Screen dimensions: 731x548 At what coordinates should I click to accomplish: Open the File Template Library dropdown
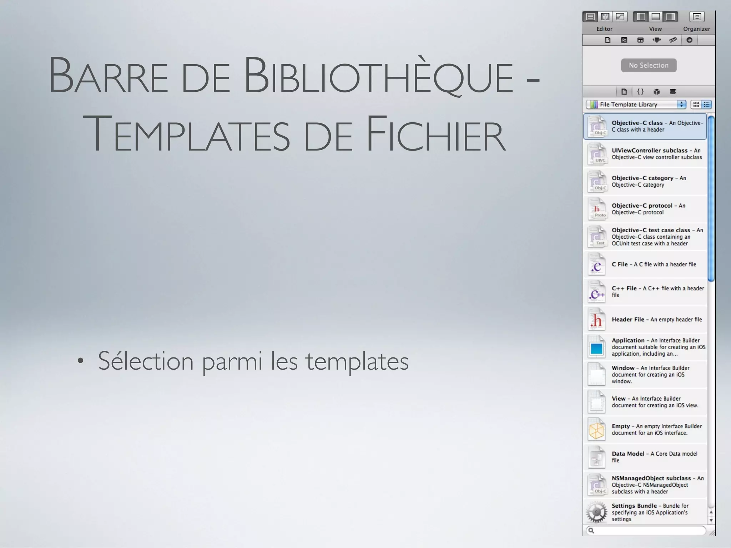click(x=636, y=104)
